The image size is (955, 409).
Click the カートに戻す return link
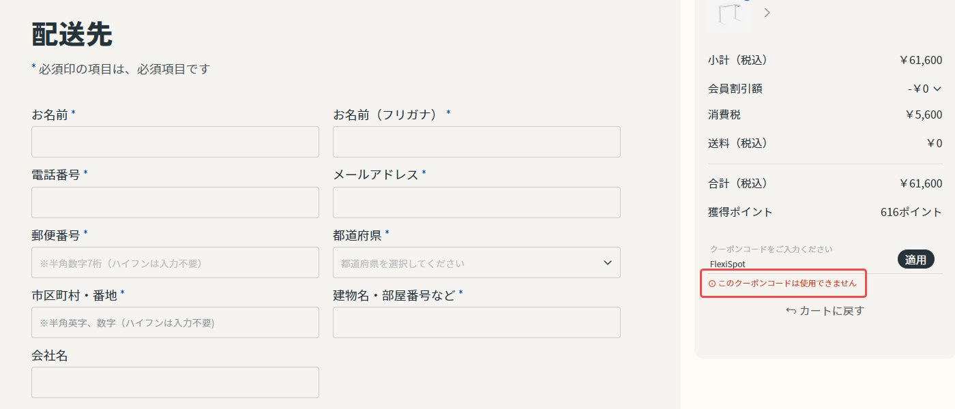tap(825, 311)
